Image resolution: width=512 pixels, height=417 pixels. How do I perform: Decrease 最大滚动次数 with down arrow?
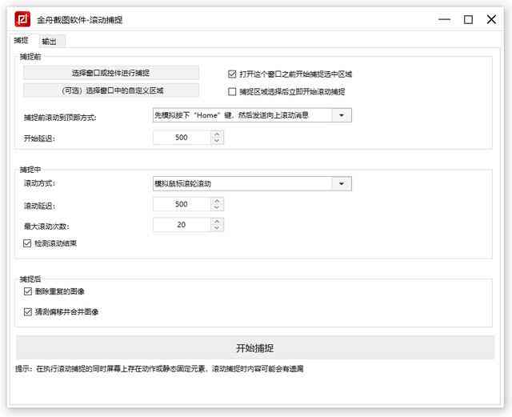coord(217,228)
